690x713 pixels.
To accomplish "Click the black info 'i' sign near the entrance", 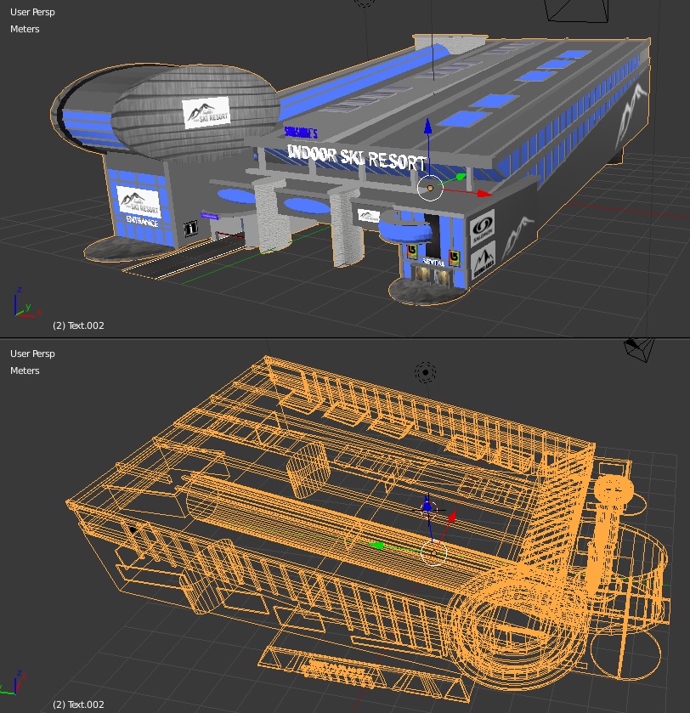I will [190, 229].
